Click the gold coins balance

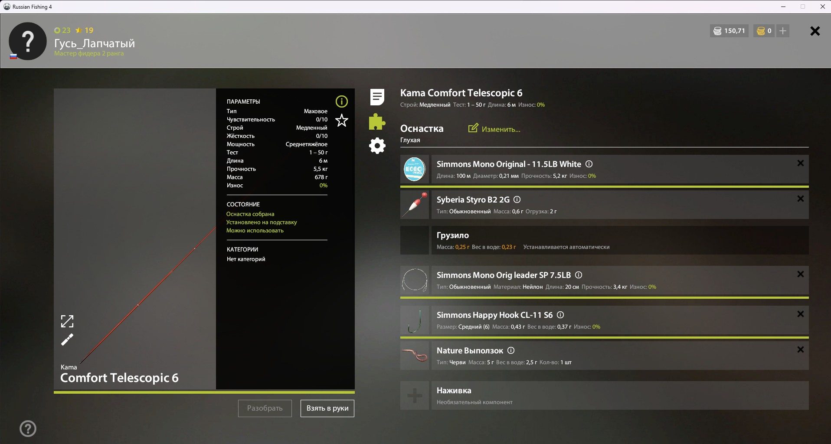(x=764, y=31)
